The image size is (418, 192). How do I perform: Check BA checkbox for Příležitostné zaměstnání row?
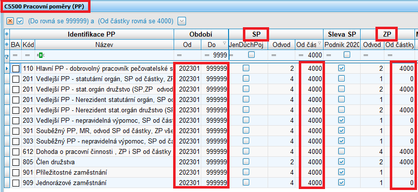[x=16, y=173]
